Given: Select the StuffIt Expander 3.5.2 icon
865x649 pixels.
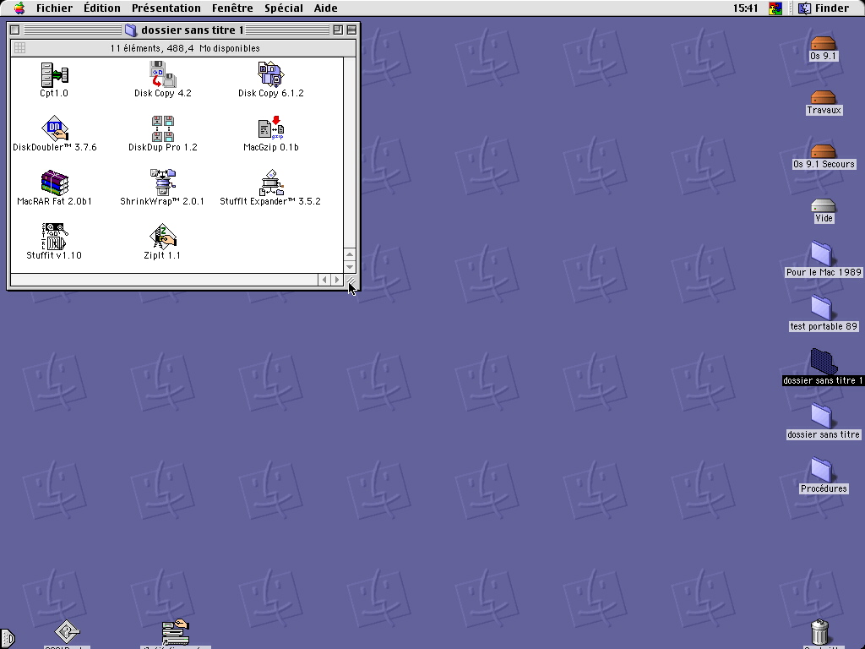Looking at the screenshot, I should pos(270,183).
